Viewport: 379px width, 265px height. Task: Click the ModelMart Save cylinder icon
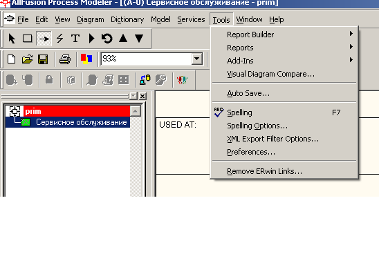coord(28,80)
